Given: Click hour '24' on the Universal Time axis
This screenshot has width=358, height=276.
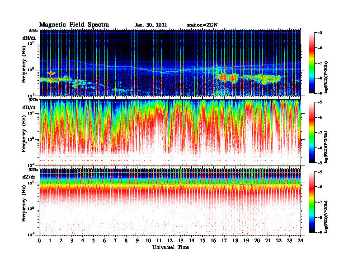Looking at the screenshot, I should [x=301, y=240].
